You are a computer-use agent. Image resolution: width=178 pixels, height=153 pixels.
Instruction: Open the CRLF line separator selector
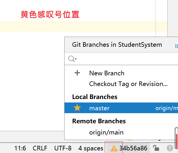coord(40,148)
